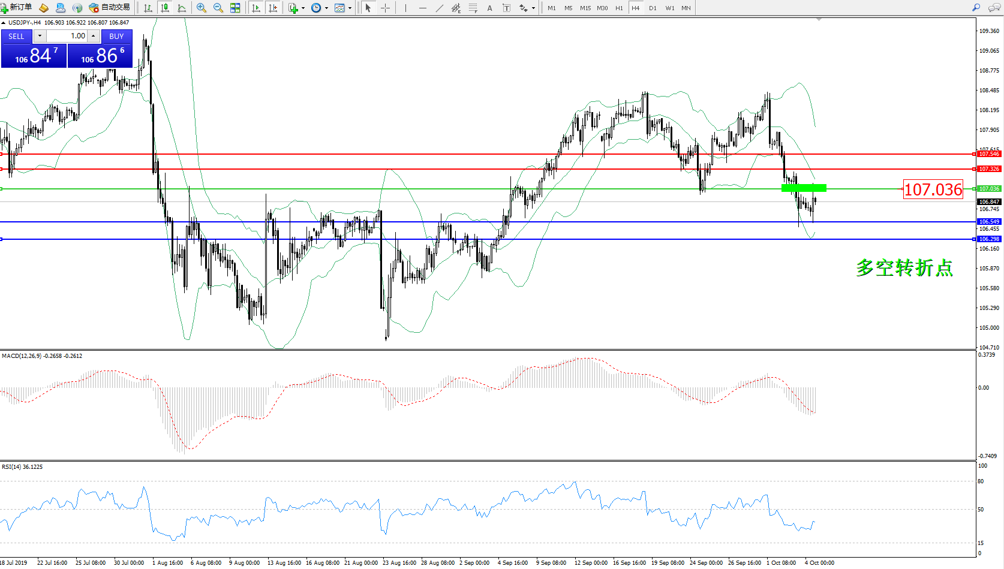Click the Zoom In magnifier icon
Image resolution: width=1004 pixels, height=569 pixels.
pyautogui.click(x=202, y=8)
